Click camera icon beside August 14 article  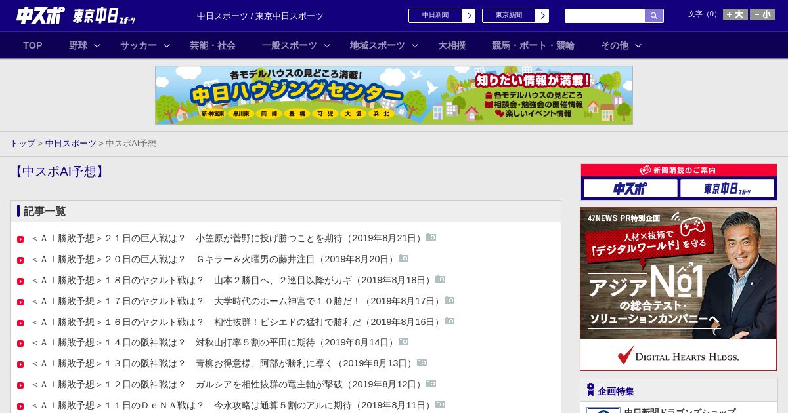(x=404, y=342)
